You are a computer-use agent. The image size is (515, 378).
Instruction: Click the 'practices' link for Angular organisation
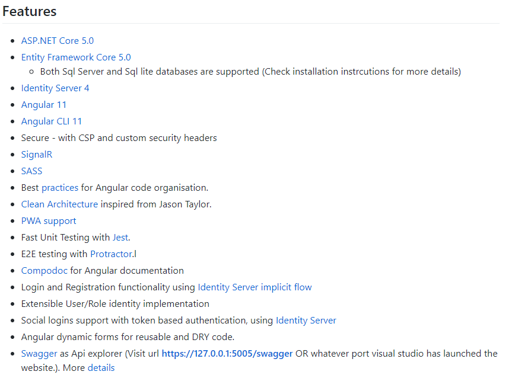(x=60, y=188)
